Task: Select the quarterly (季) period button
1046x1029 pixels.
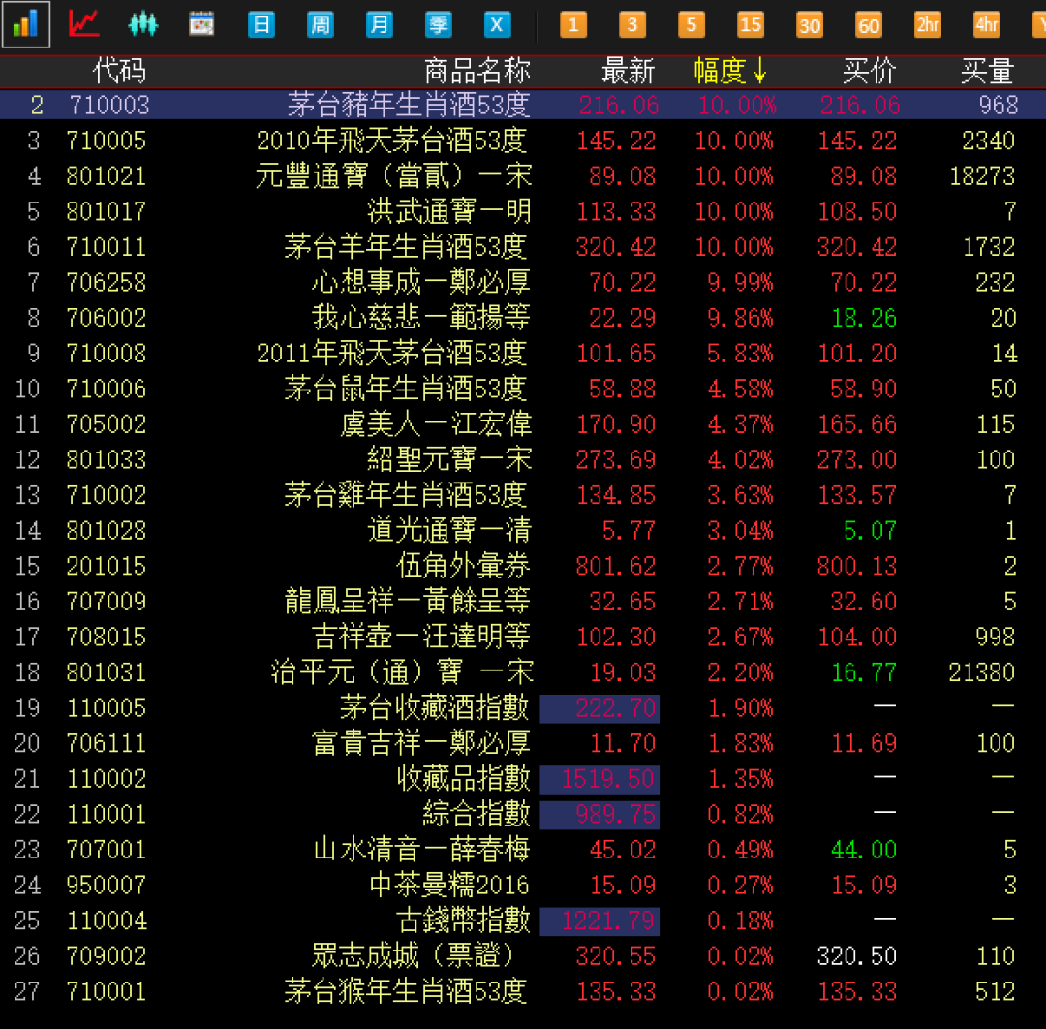Action: [439, 24]
